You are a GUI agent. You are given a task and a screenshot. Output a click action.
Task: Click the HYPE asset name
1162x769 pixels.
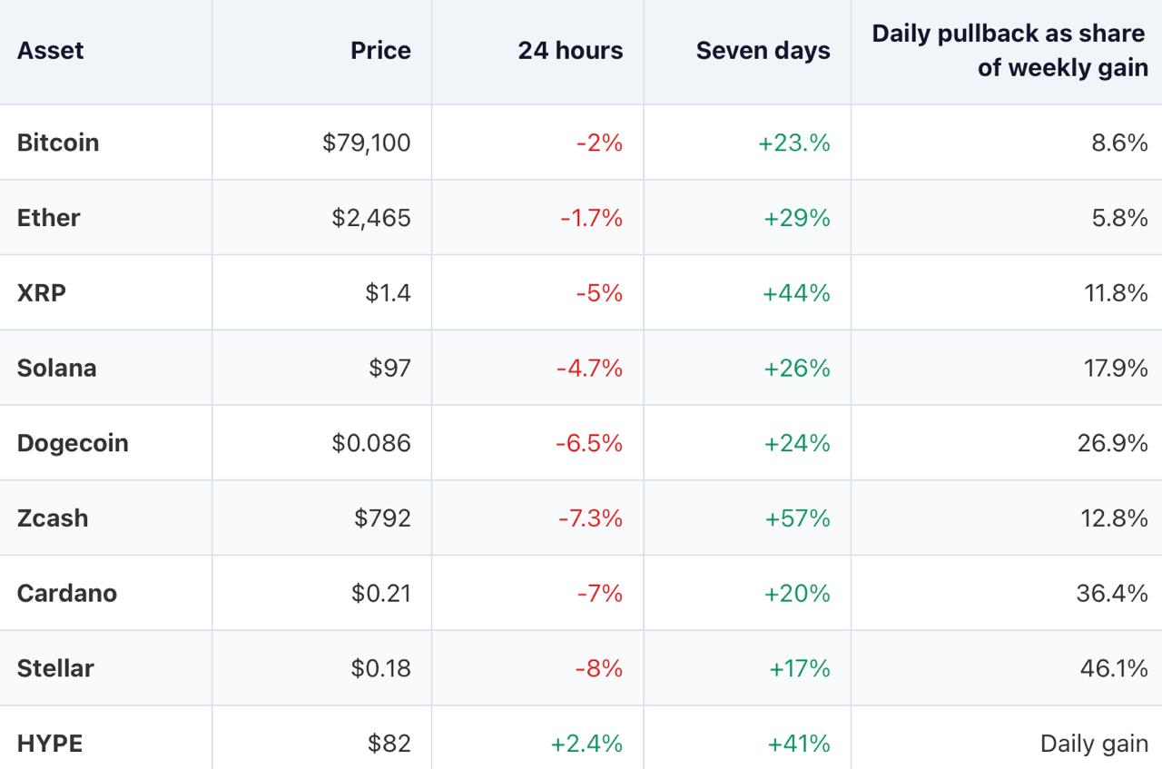coord(50,744)
